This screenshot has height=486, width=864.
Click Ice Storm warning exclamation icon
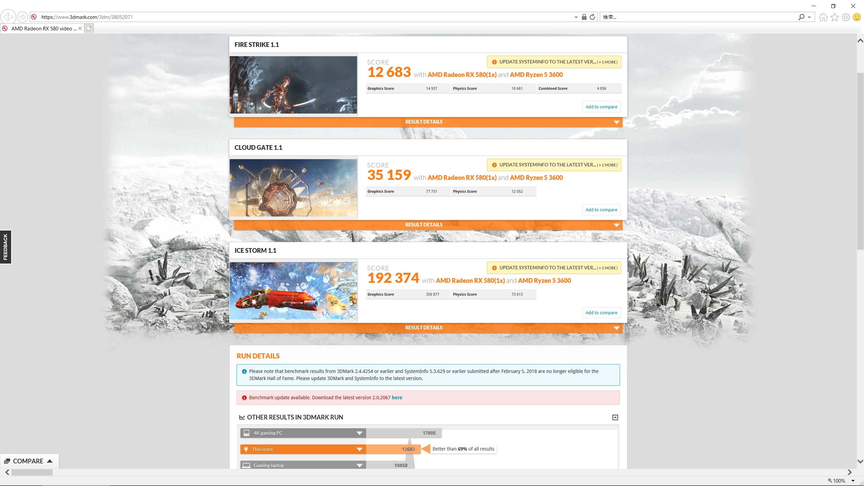coord(494,268)
